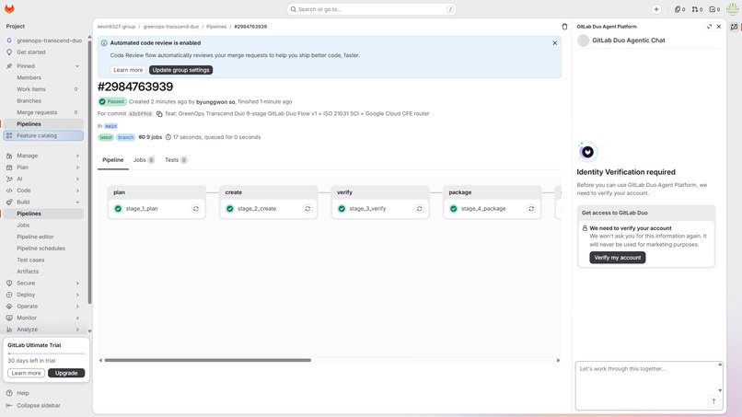This screenshot has width=742, height=417.
Task: Open the main branch link
Action: coord(110,126)
